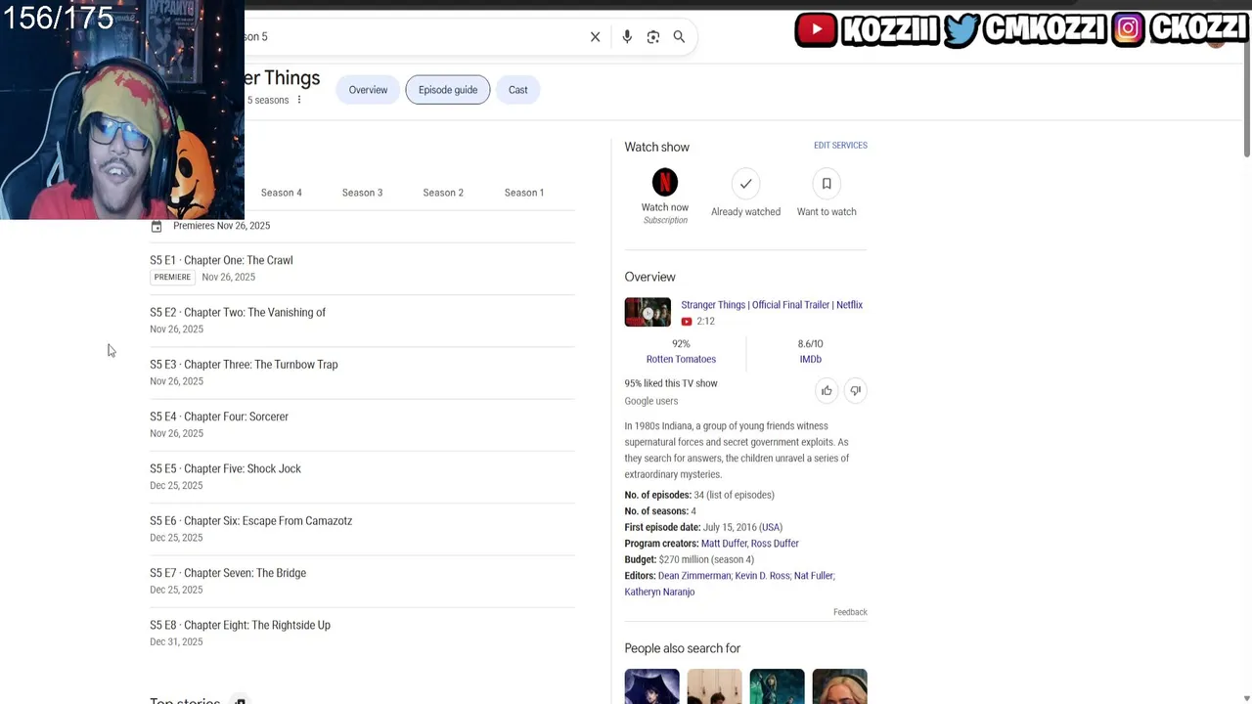This screenshot has width=1252, height=704.
Task: Click the magnifying glass search icon
Action: click(x=679, y=37)
